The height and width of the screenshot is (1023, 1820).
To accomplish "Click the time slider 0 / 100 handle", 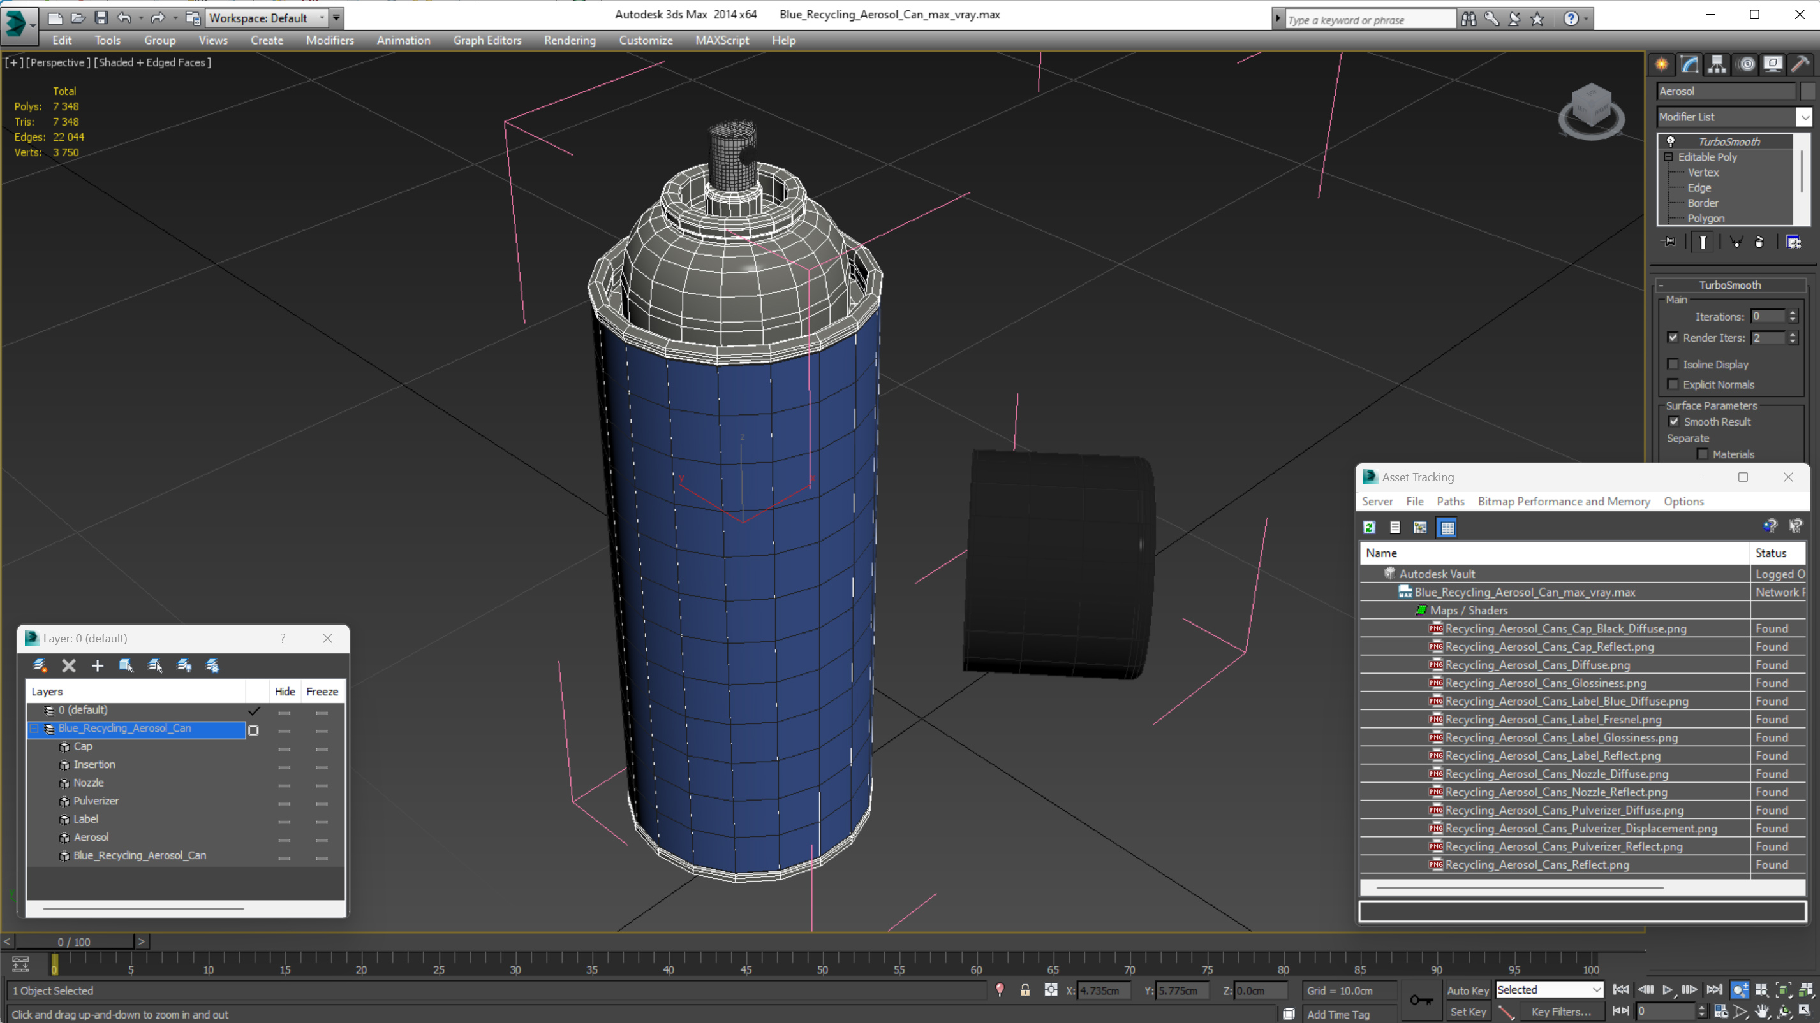I will tap(74, 942).
